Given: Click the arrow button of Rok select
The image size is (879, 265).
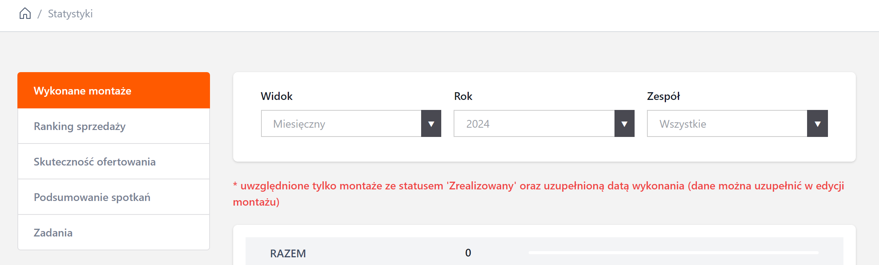Looking at the screenshot, I should tap(625, 124).
